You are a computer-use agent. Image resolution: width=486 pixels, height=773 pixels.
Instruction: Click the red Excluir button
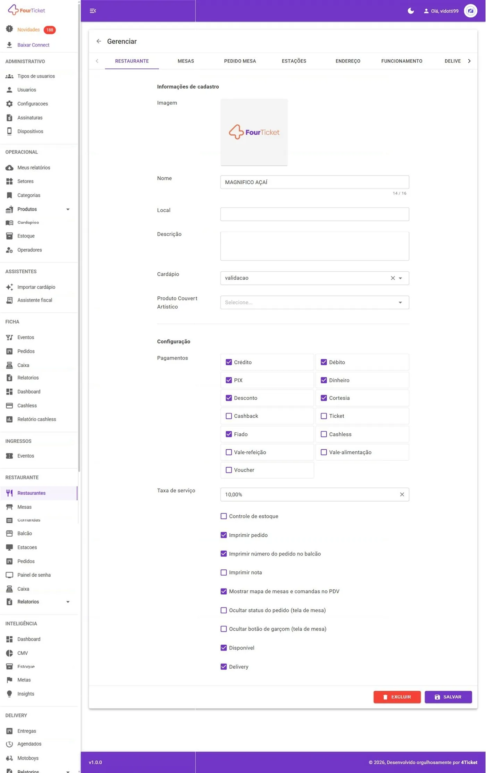pos(397,697)
